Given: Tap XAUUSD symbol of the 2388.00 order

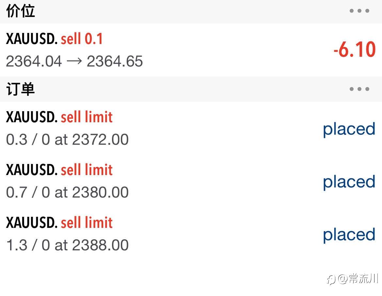Looking at the screenshot, I should tap(32, 223).
